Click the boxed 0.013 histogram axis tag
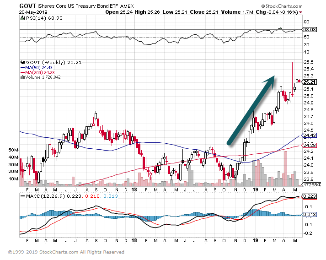 [x=310, y=215]
